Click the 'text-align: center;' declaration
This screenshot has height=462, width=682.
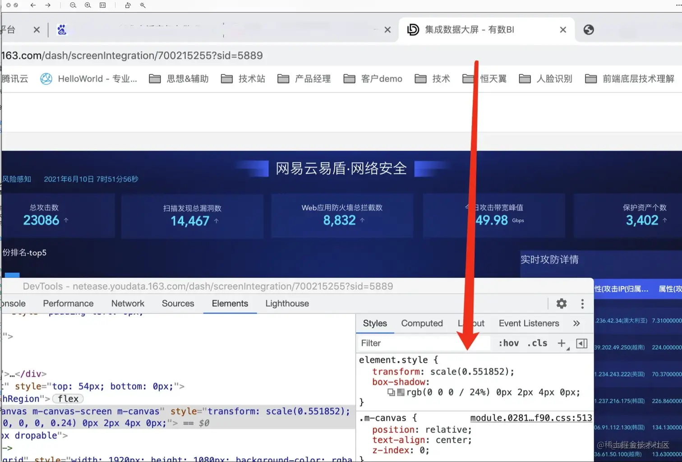(x=422, y=440)
